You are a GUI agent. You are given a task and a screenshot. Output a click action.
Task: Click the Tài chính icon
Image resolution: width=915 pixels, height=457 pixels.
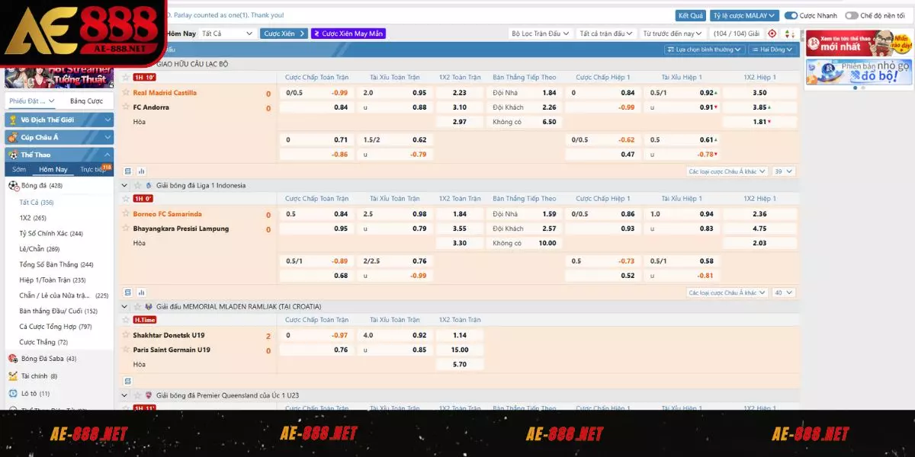[13, 376]
